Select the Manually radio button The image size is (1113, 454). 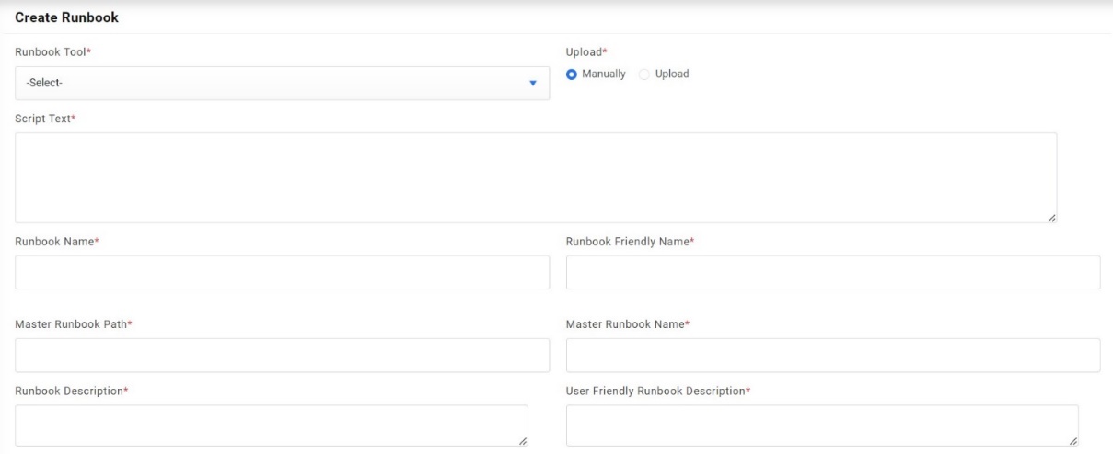point(572,74)
